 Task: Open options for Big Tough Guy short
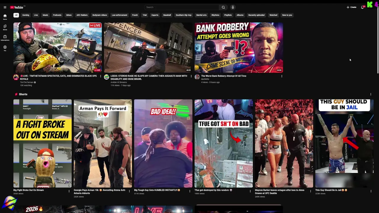(x=190, y=191)
